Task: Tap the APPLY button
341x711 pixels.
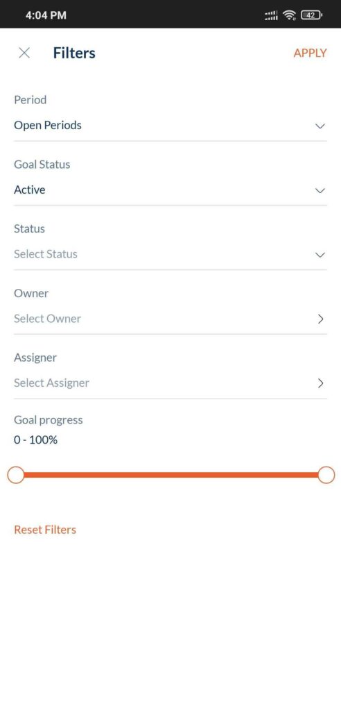Action: pos(310,53)
